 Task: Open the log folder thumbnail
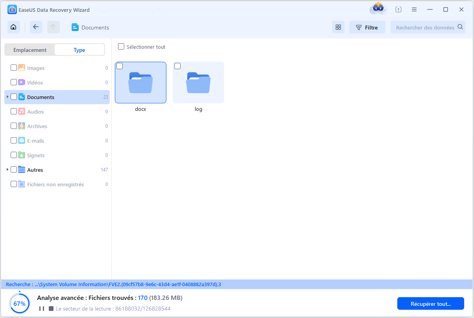198,83
